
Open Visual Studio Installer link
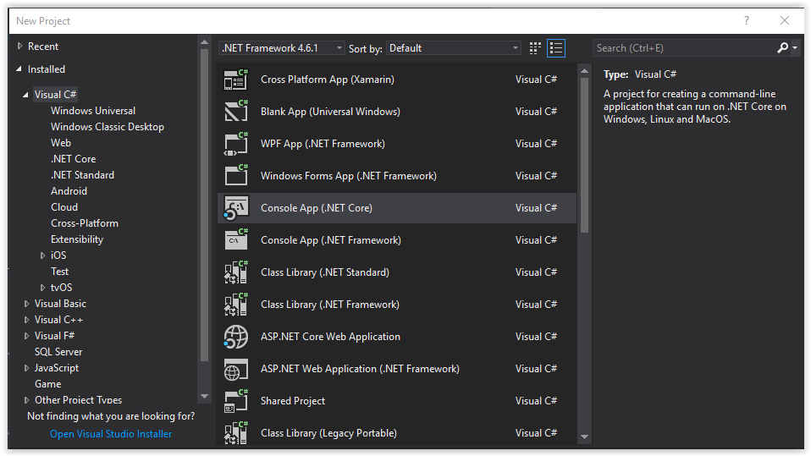111,434
